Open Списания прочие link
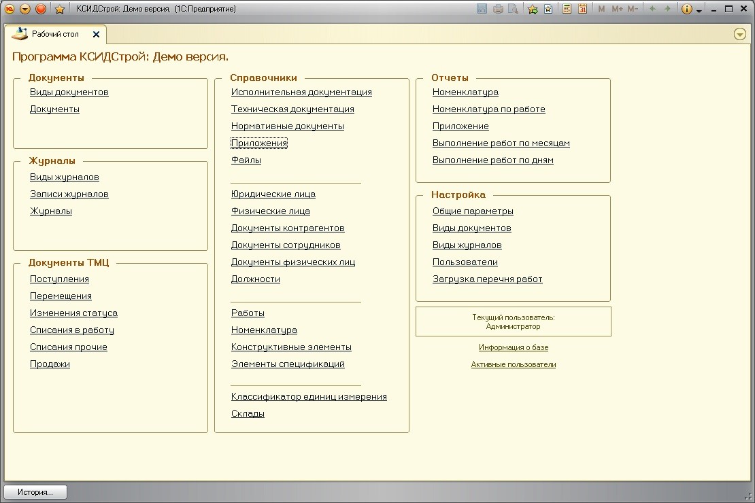The width and height of the screenshot is (755, 503). tap(69, 347)
